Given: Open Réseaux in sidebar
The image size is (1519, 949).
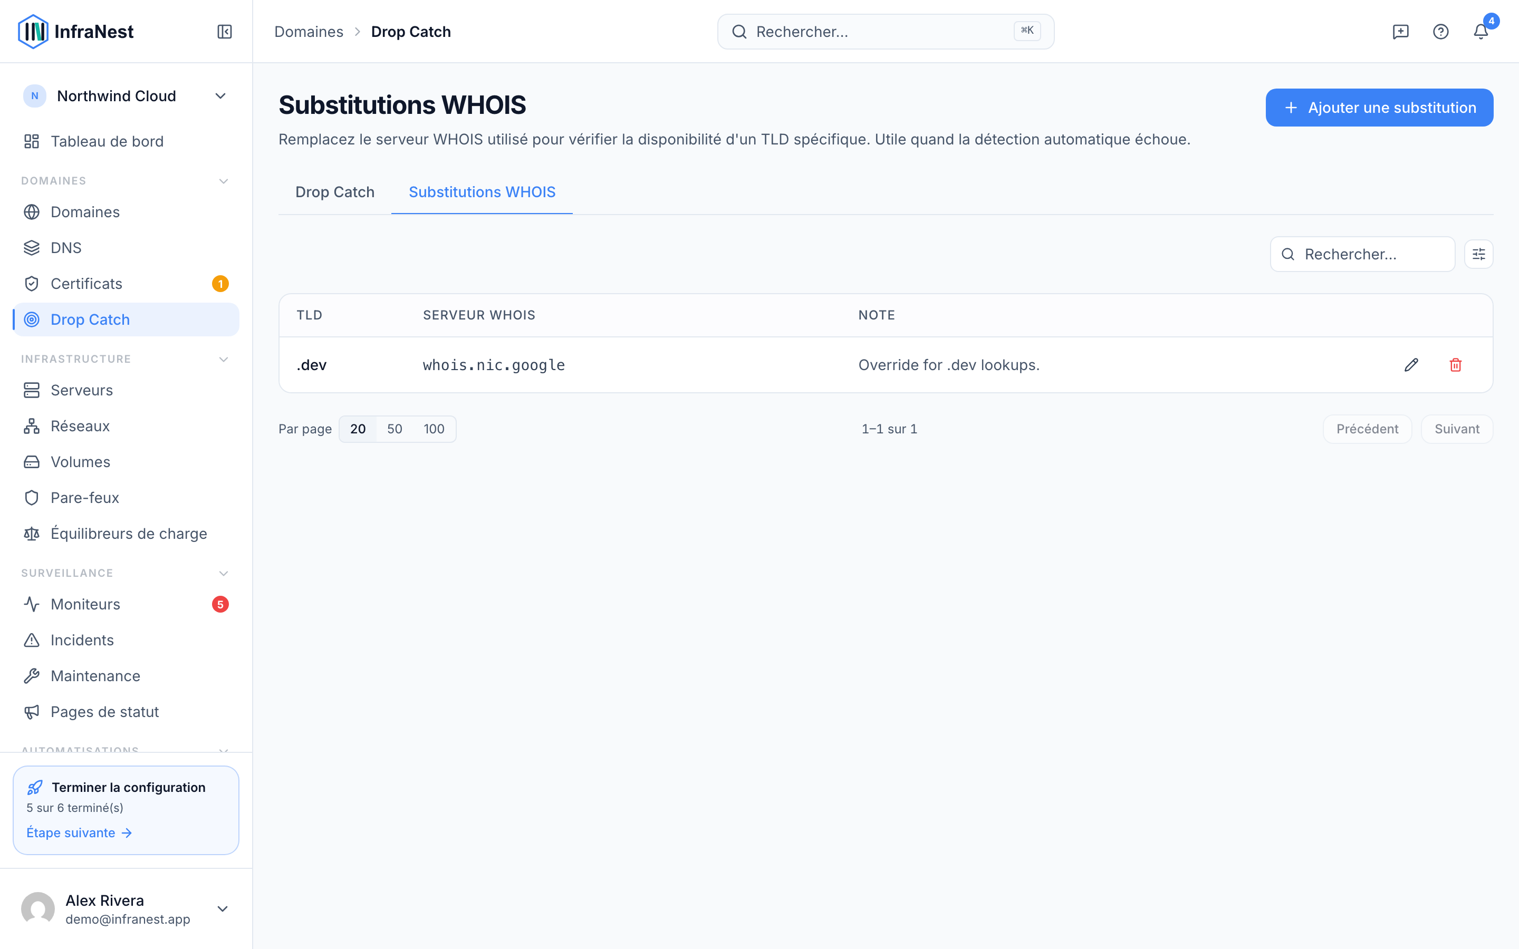Looking at the screenshot, I should tap(126, 426).
